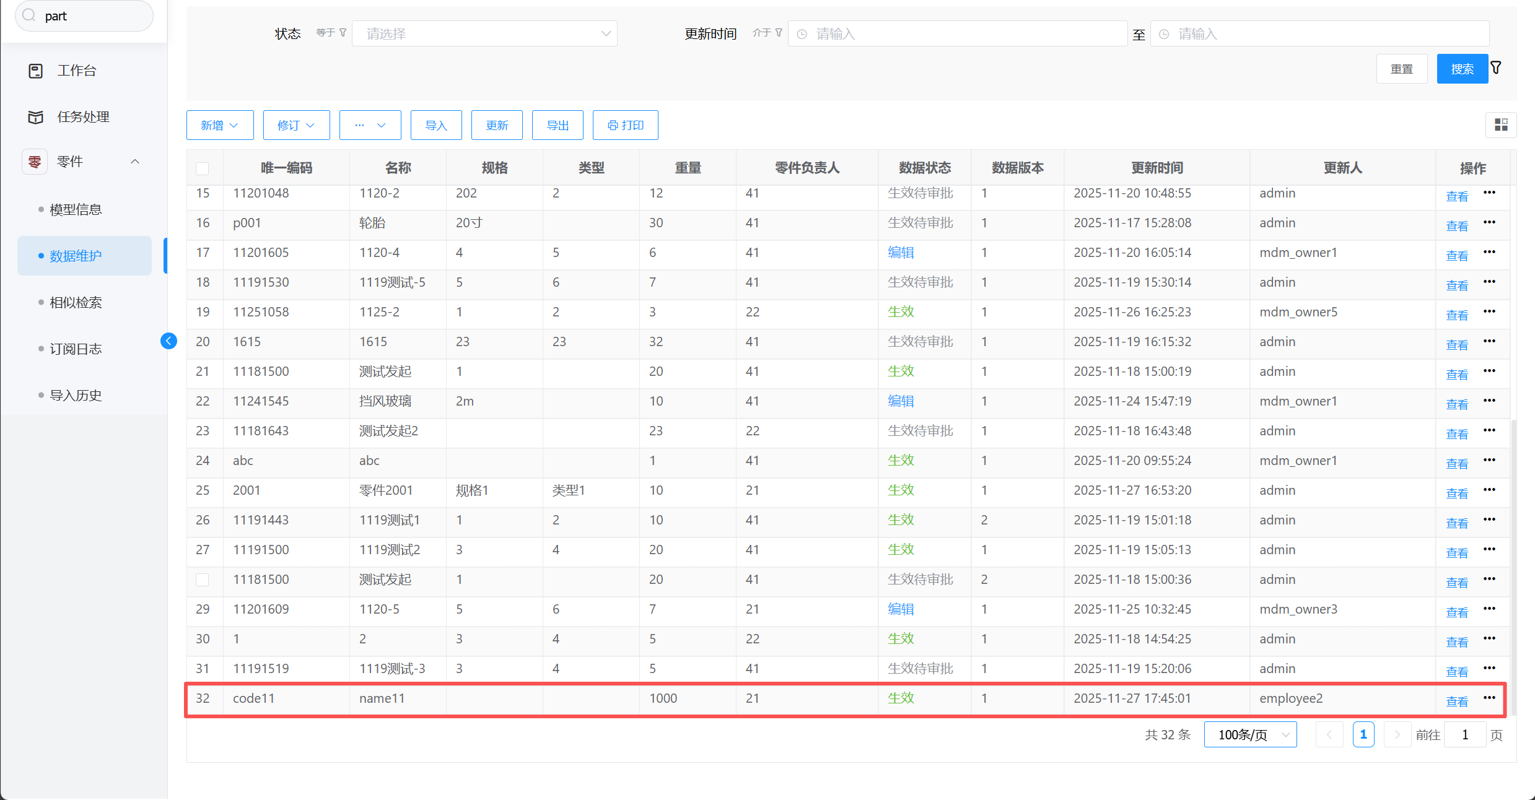1535x800 pixels.
Task: Expand the 新增 dropdown button
Action: point(220,125)
